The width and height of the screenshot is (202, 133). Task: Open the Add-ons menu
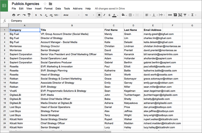tap(78, 9)
